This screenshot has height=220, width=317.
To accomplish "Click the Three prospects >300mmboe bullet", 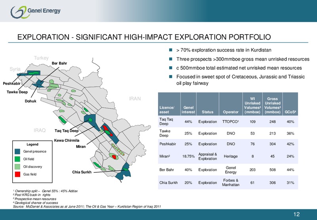I will click(x=243, y=59).
